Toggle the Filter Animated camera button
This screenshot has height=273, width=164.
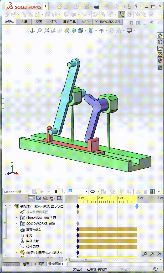38,198
